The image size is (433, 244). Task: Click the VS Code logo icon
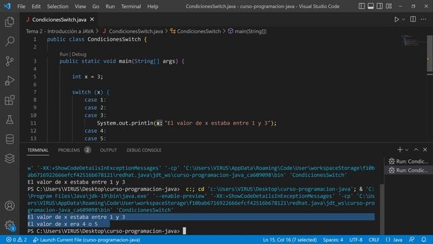click(7, 6)
